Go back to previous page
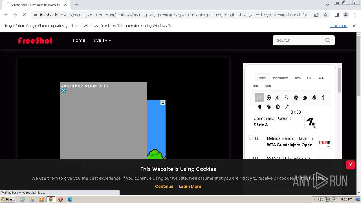361x203 pixels. coord(6,15)
